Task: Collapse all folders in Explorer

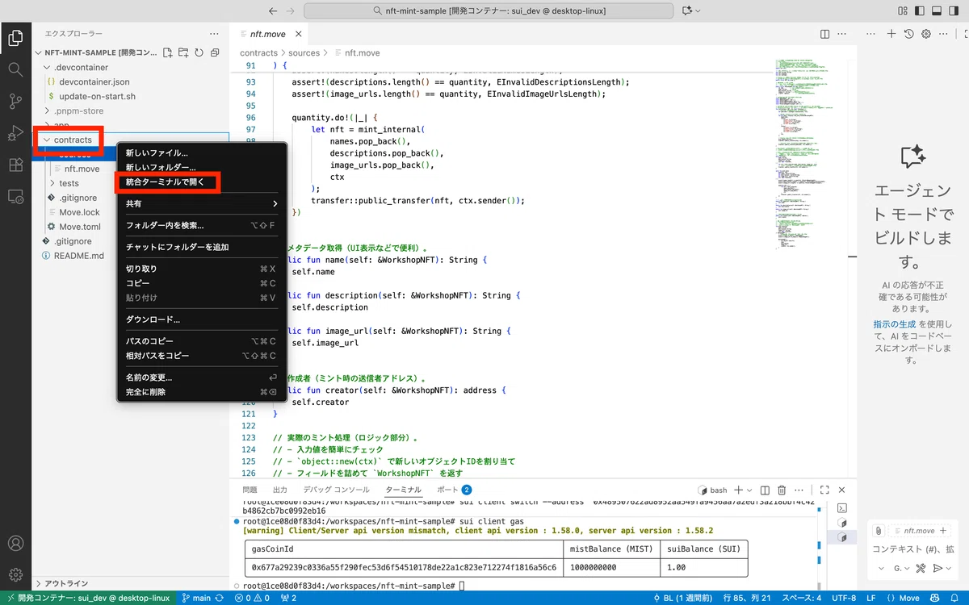Action: point(215,52)
